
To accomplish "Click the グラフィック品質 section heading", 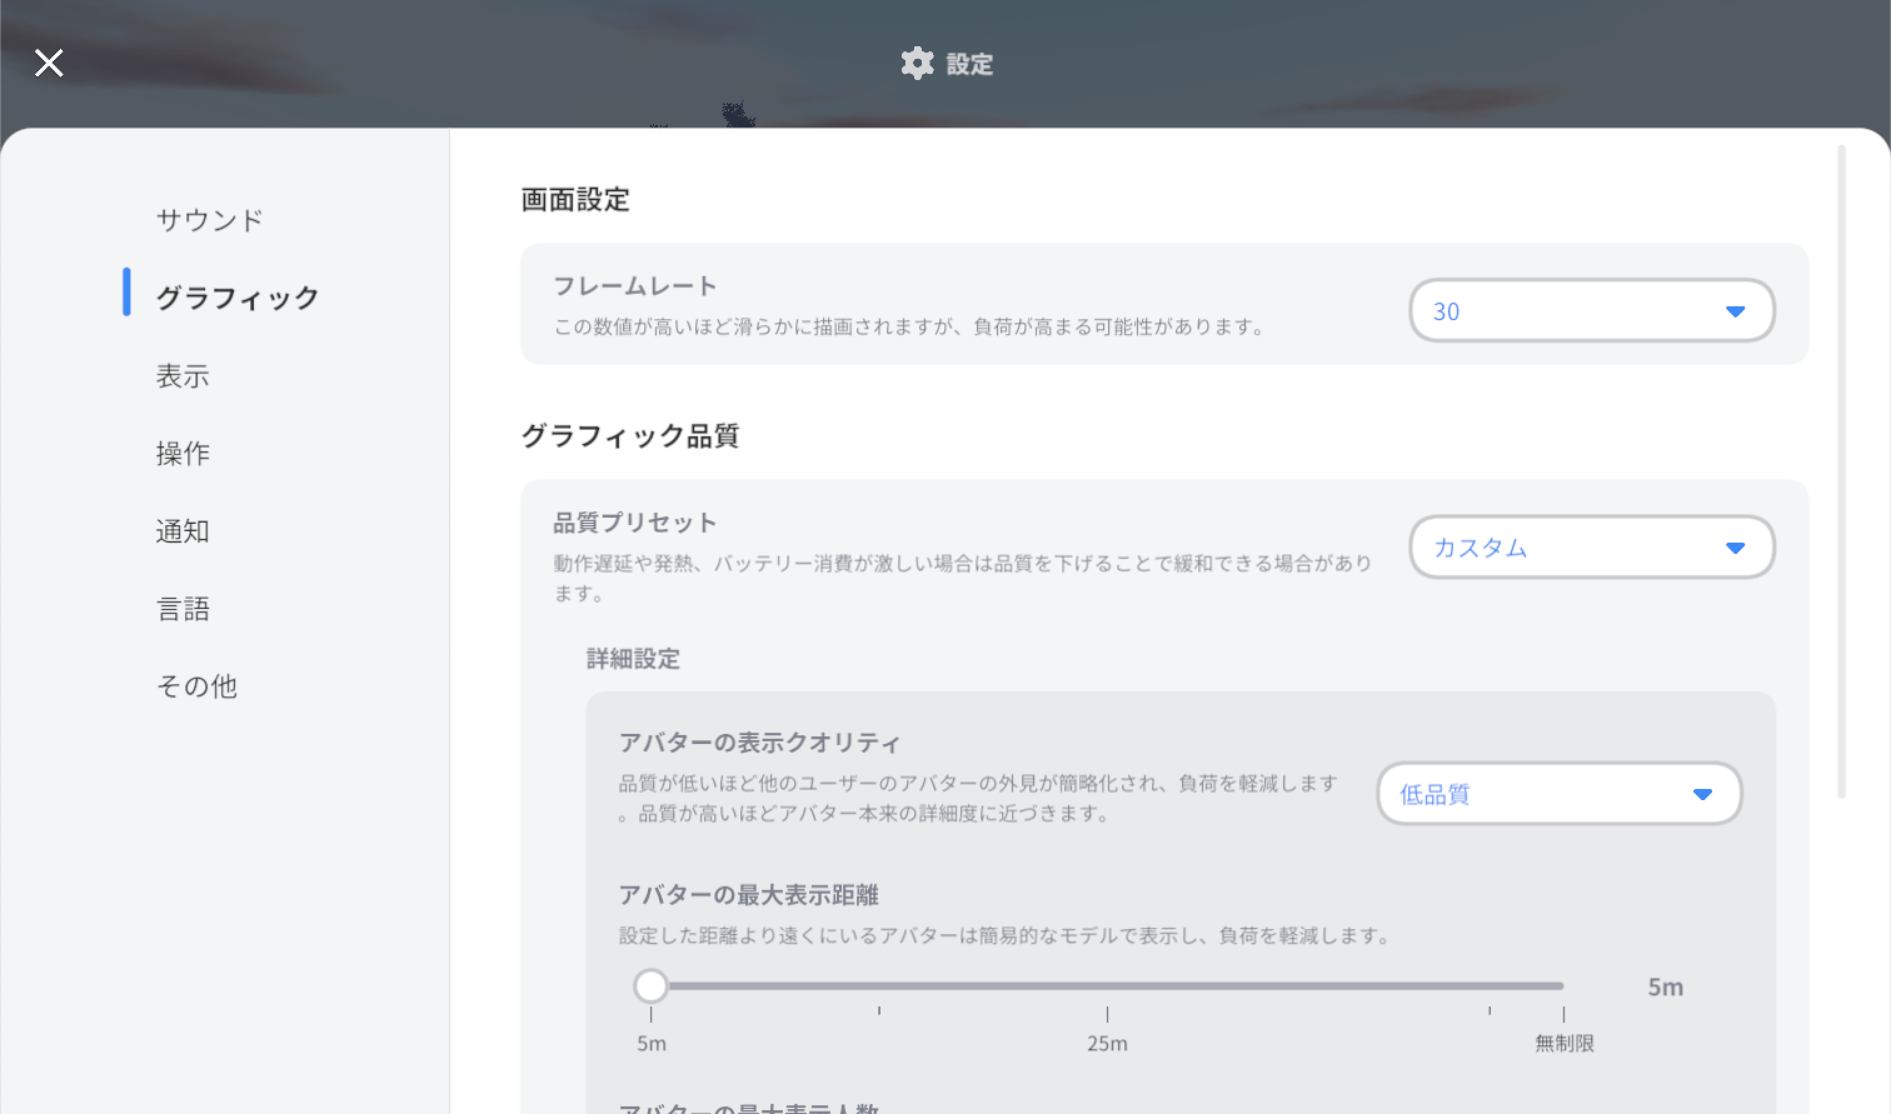I will pyautogui.click(x=630, y=435).
